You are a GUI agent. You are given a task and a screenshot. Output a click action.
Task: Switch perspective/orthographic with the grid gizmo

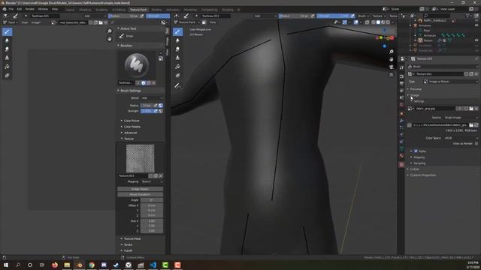pos(392,75)
